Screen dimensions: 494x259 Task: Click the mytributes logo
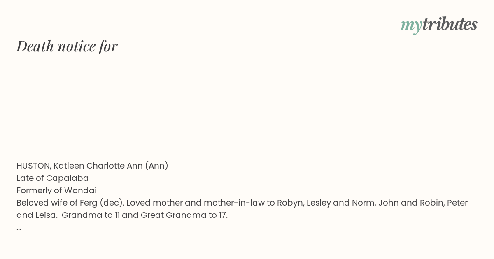coord(438,25)
